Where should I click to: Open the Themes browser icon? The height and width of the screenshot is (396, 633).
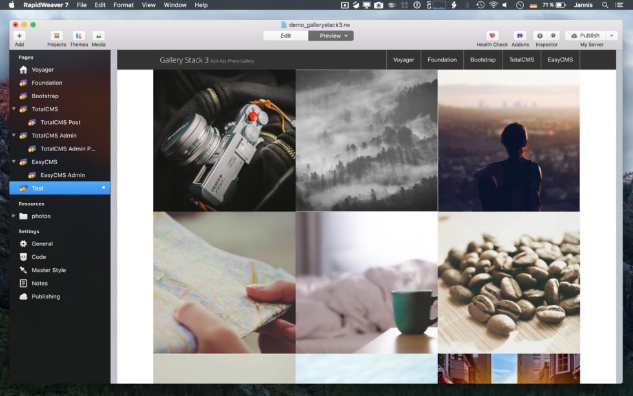point(79,36)
